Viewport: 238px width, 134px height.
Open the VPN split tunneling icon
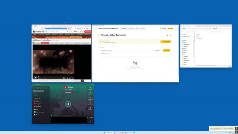click(90, 104)
